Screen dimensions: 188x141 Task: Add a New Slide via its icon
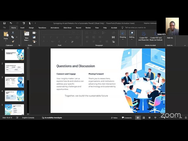coord(27,33)
